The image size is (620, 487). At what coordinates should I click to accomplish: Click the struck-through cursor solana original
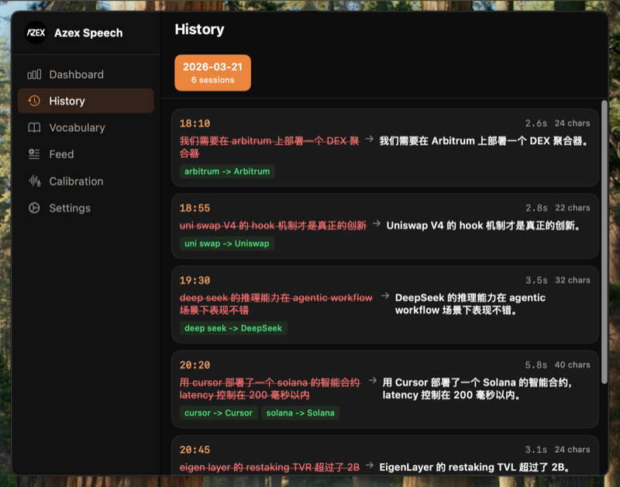coord(270,389)
